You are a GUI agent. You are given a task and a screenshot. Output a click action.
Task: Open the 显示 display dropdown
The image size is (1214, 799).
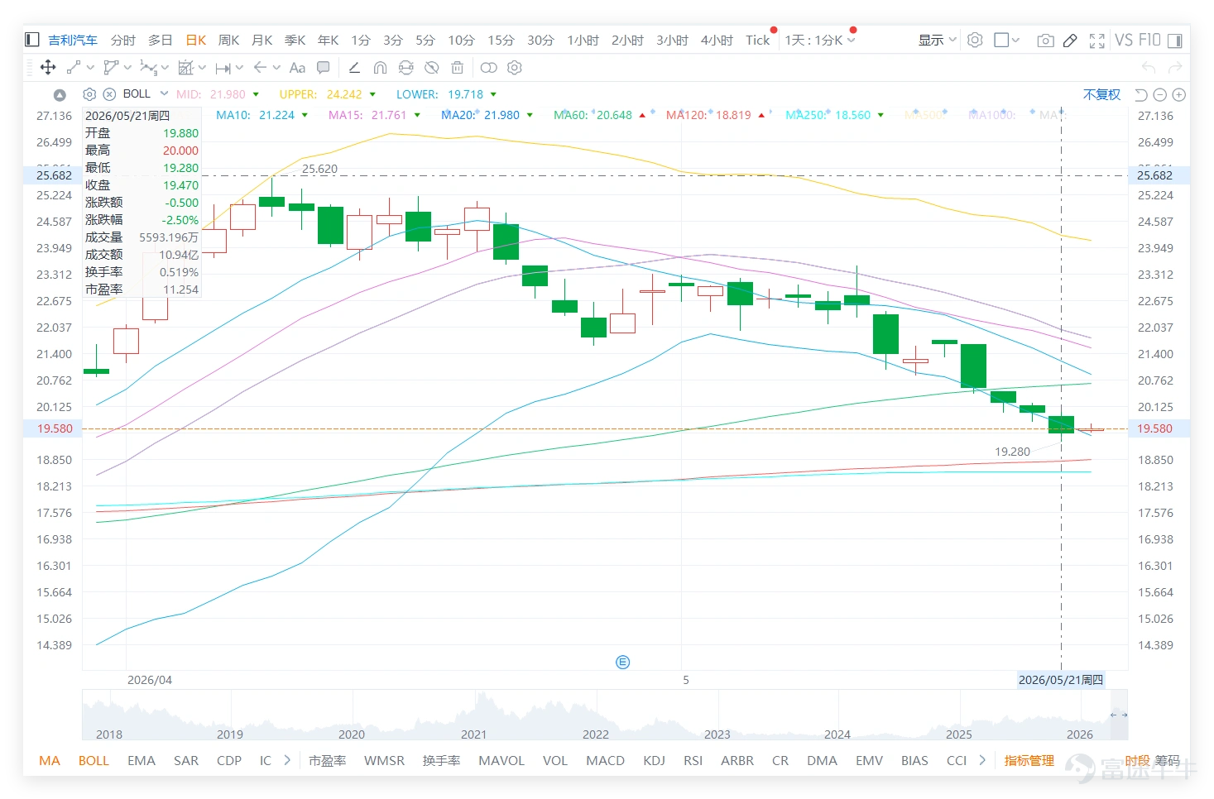click(938, 40)
